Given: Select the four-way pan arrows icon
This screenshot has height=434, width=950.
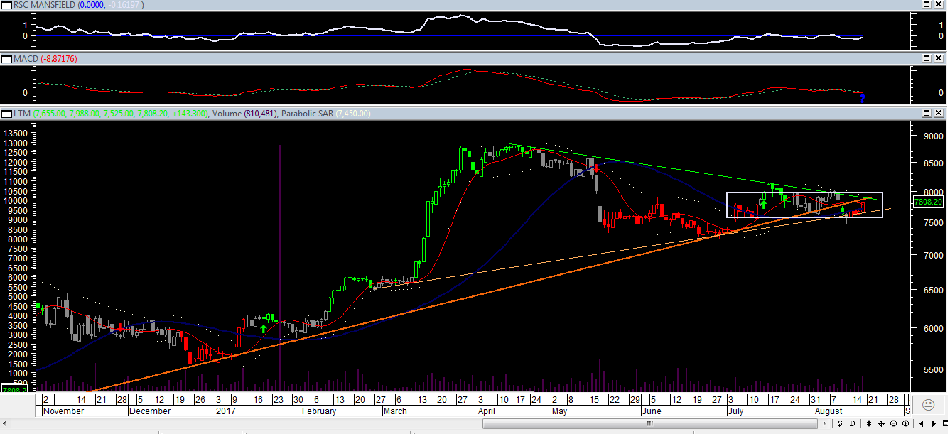Looking at the screenshot, I should click(x=881, y=423).
